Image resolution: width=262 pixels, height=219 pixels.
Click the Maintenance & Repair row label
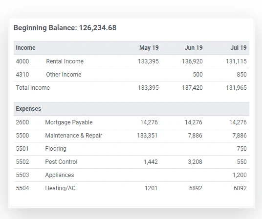(x=73, y=136)
